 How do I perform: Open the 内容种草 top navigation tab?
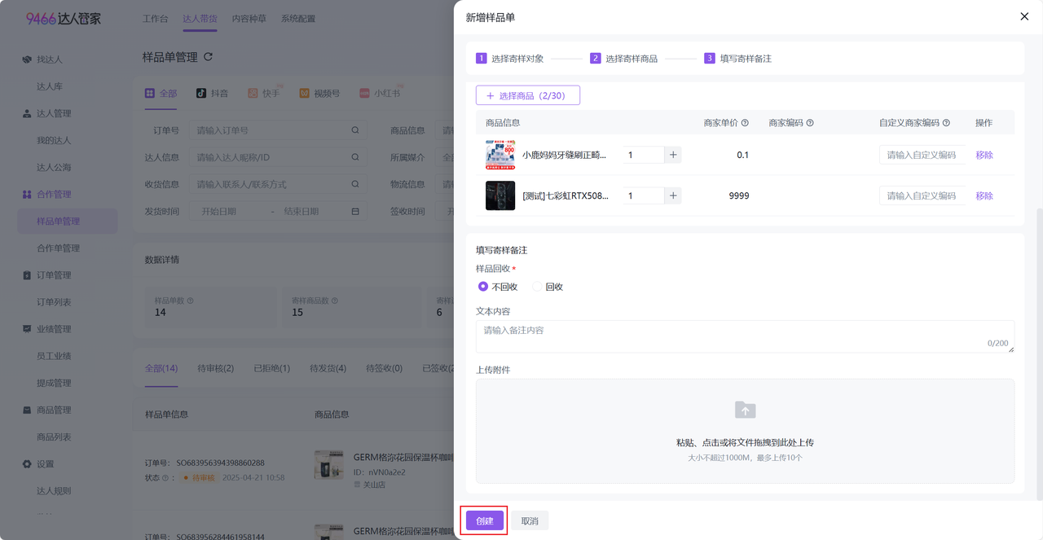(x=249, y=19)
